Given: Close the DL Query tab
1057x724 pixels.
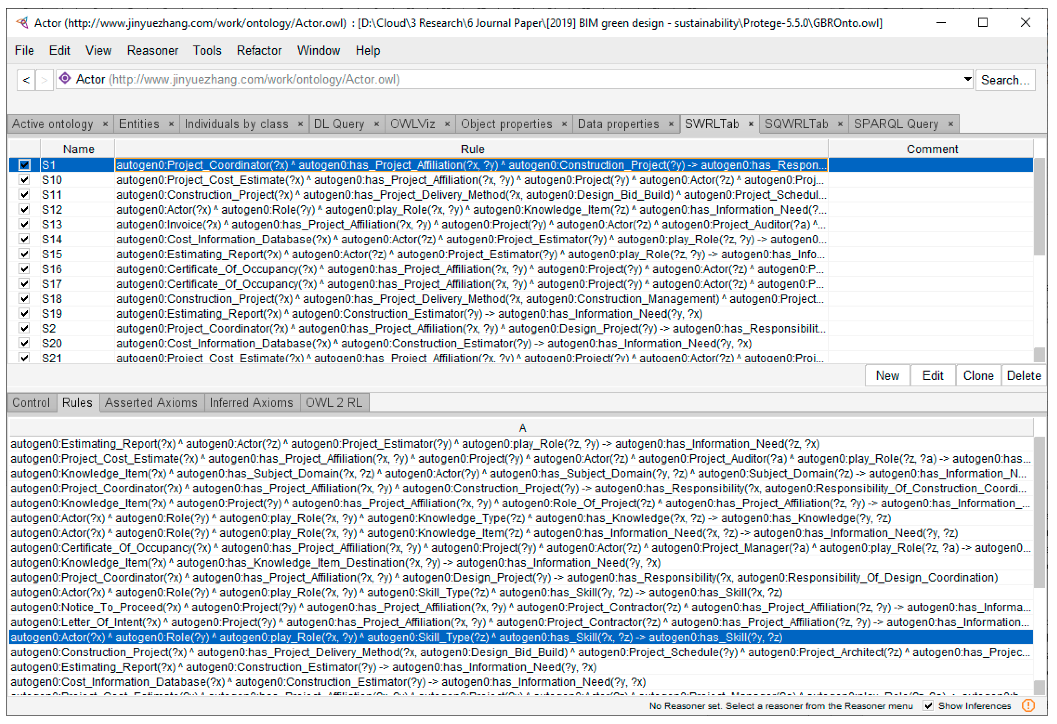Looking at the screenshot, I should [376, 124].
